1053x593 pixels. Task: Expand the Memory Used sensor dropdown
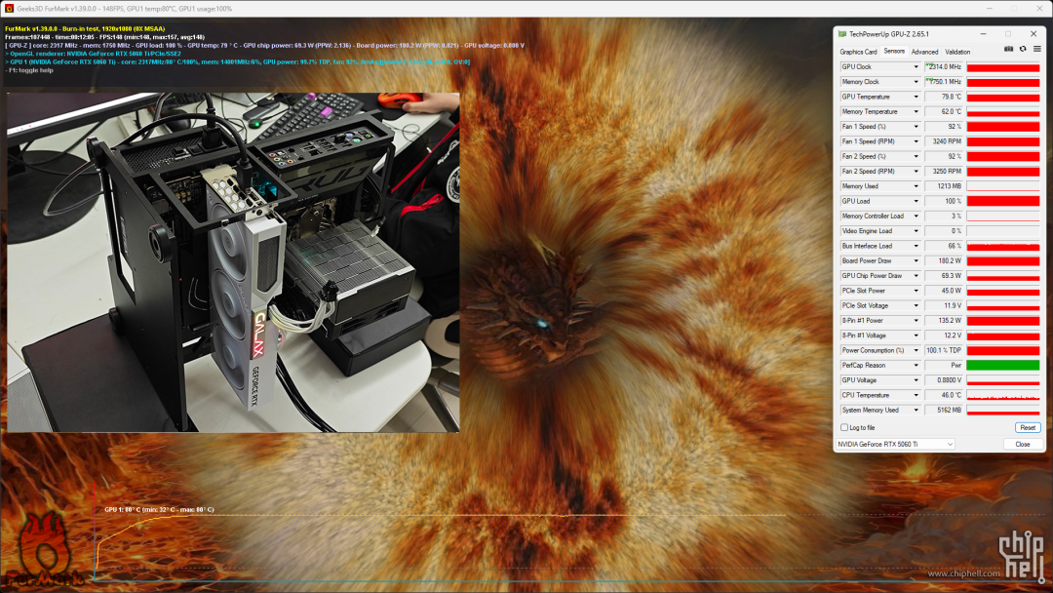click(916, 186)
